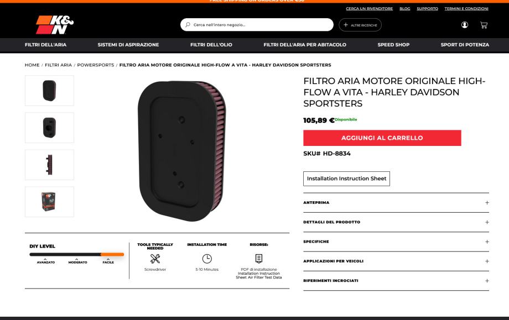
Task: Click the Screwdriver tools icon
Action: coord(155,259)
